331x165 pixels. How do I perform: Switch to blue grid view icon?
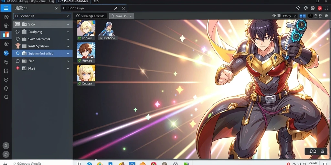pos(303,16)
